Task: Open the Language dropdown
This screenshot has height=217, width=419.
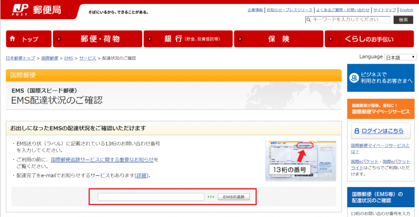Action: (400, 57)
